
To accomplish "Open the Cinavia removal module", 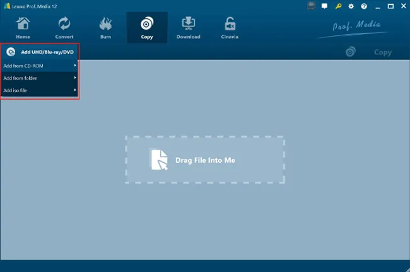I will pyautogui.click(x=230, y=28).
